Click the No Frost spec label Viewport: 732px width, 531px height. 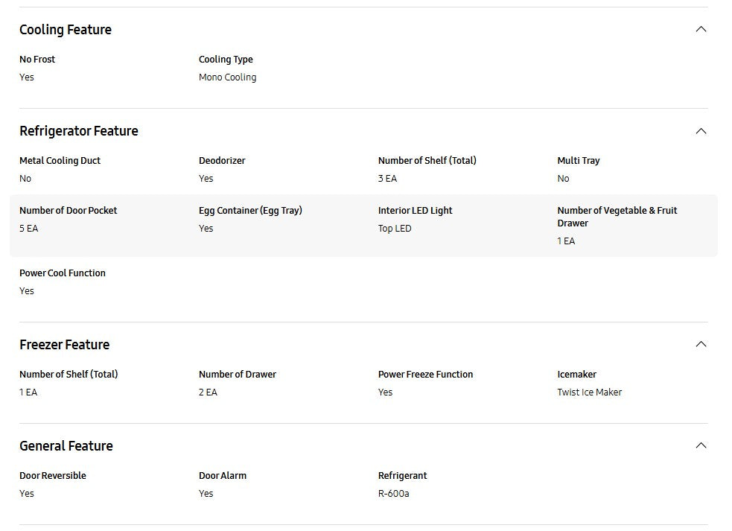tap(37, 60)
